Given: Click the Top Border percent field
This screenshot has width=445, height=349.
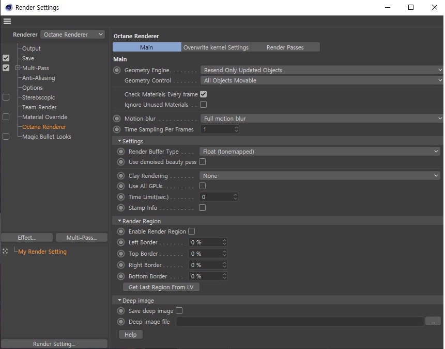Looking at the screenshot, I should click(208, 254).
